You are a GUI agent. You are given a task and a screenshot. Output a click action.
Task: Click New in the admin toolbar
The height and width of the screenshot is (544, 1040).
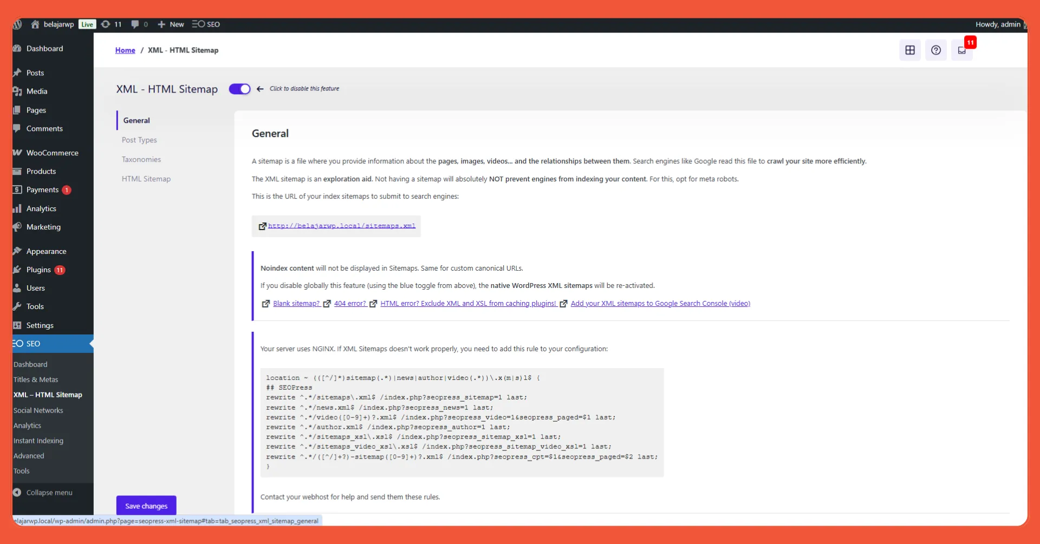171,24
